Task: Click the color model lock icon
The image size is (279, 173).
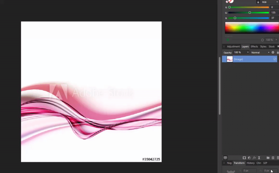Action: 258,2
